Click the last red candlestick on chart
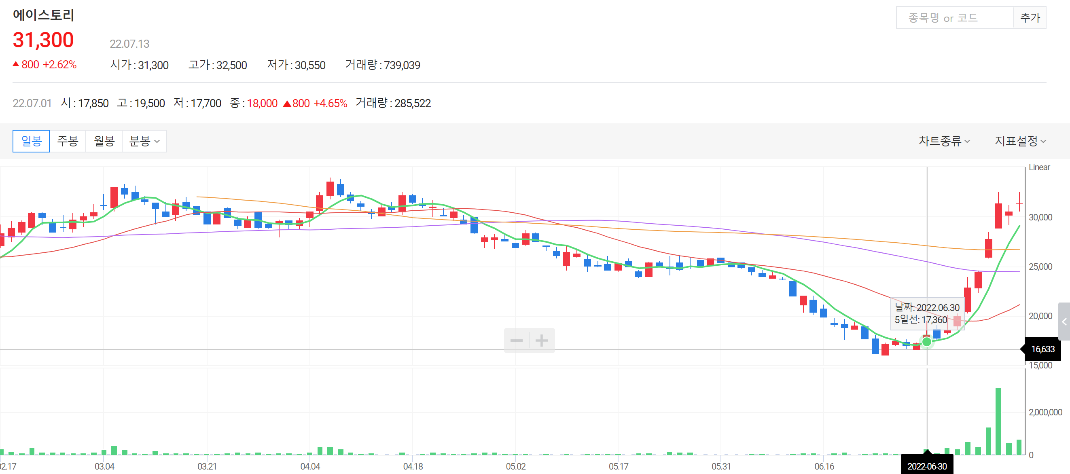 [x=1019, y=203]
